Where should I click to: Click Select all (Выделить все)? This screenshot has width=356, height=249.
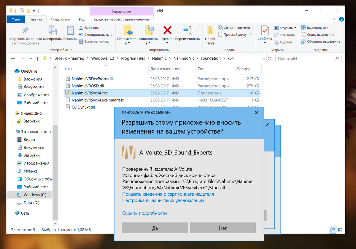pyautogui.click(x=315, y=28)
